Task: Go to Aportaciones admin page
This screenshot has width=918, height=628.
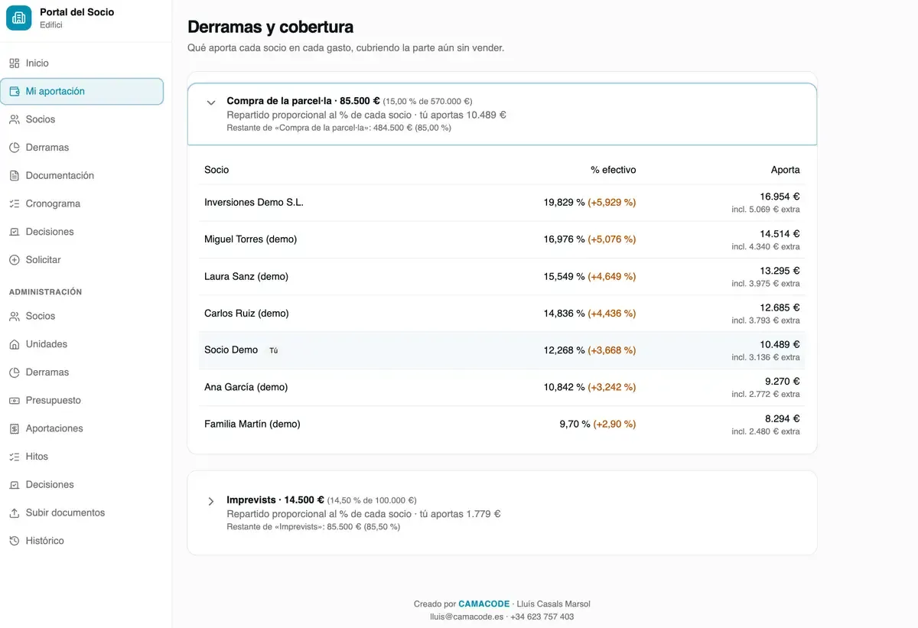Action: (82, 428)
